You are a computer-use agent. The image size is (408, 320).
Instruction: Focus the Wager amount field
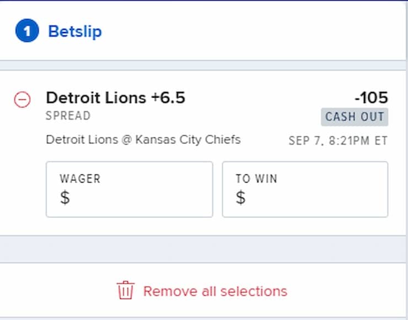[130, 189]
